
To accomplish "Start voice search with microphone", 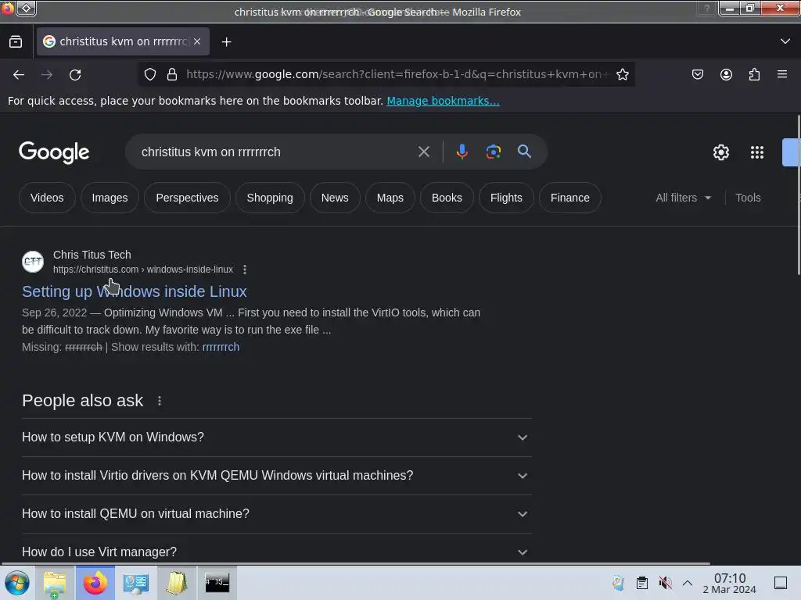I will coord(462,152).
